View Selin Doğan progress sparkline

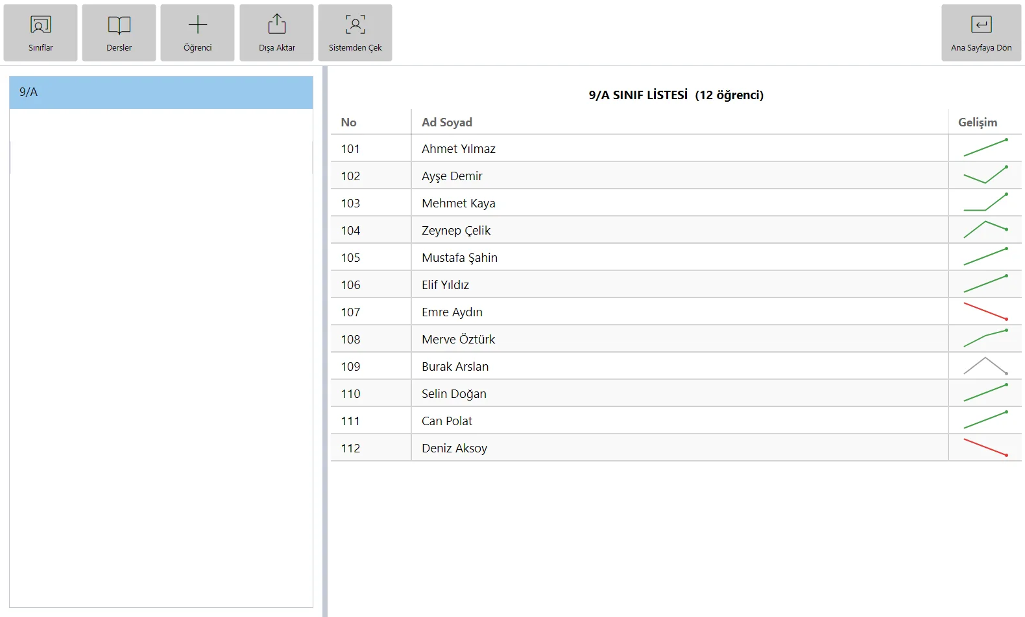coord(985,393)
